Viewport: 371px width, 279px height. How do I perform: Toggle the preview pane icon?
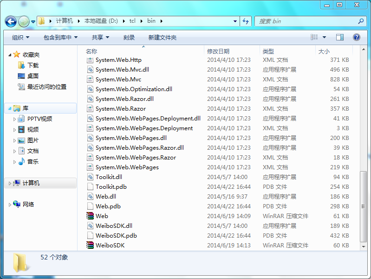pyautogui.click(x=340, y=37)
